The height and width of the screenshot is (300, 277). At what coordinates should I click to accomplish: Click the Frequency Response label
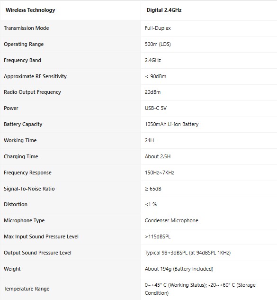coord(27,173)
